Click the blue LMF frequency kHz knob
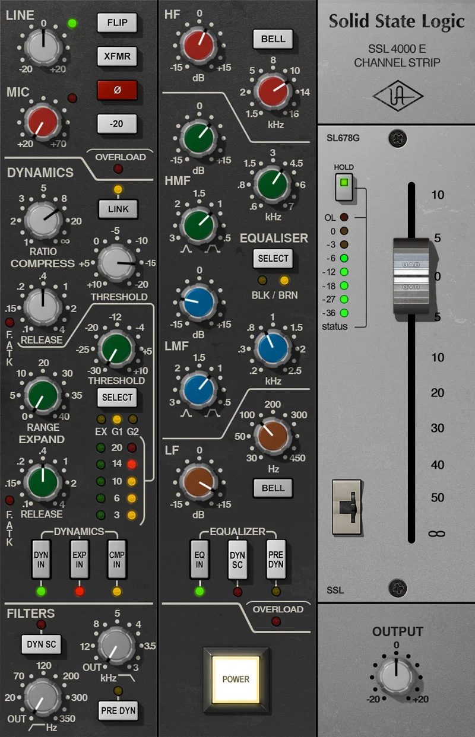This screenshot has height=737, width=475. [x=272, y=349]
